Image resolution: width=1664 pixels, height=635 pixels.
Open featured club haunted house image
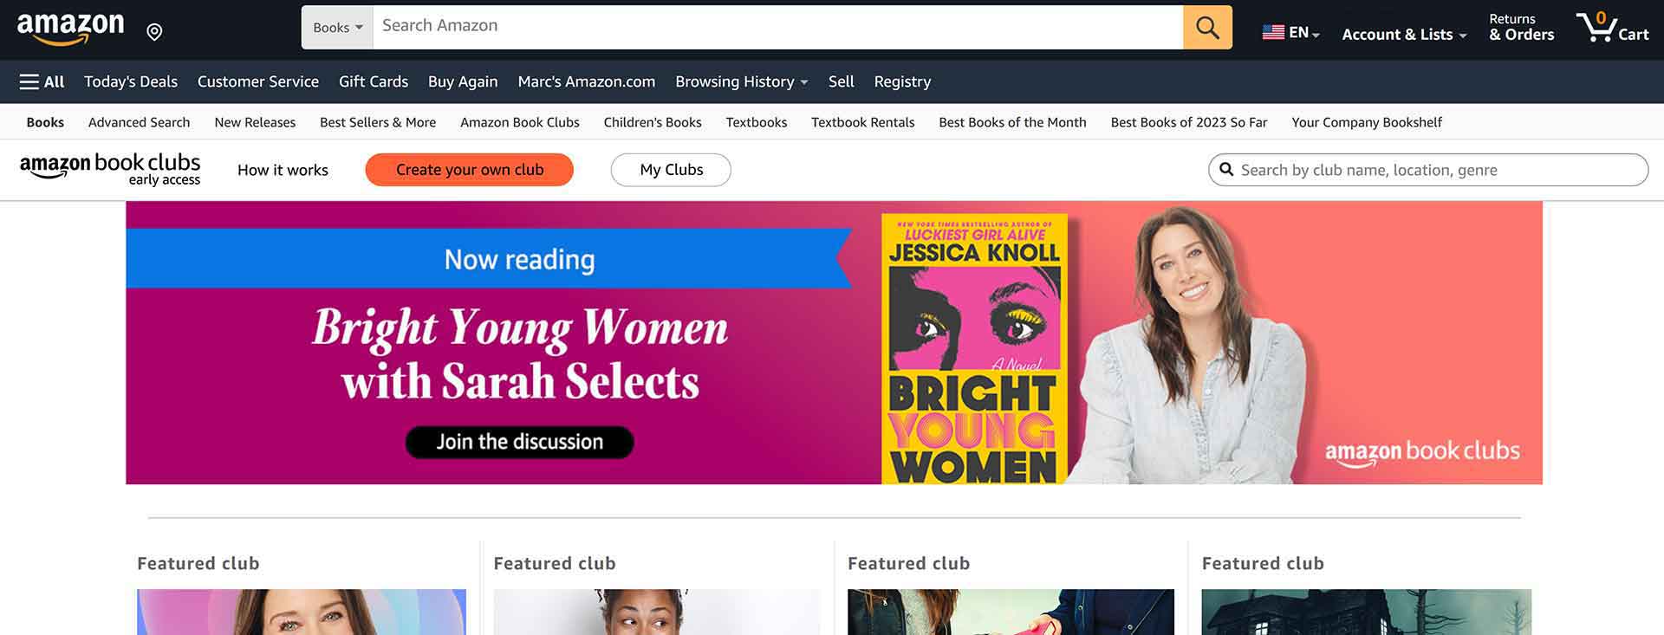1366,612
